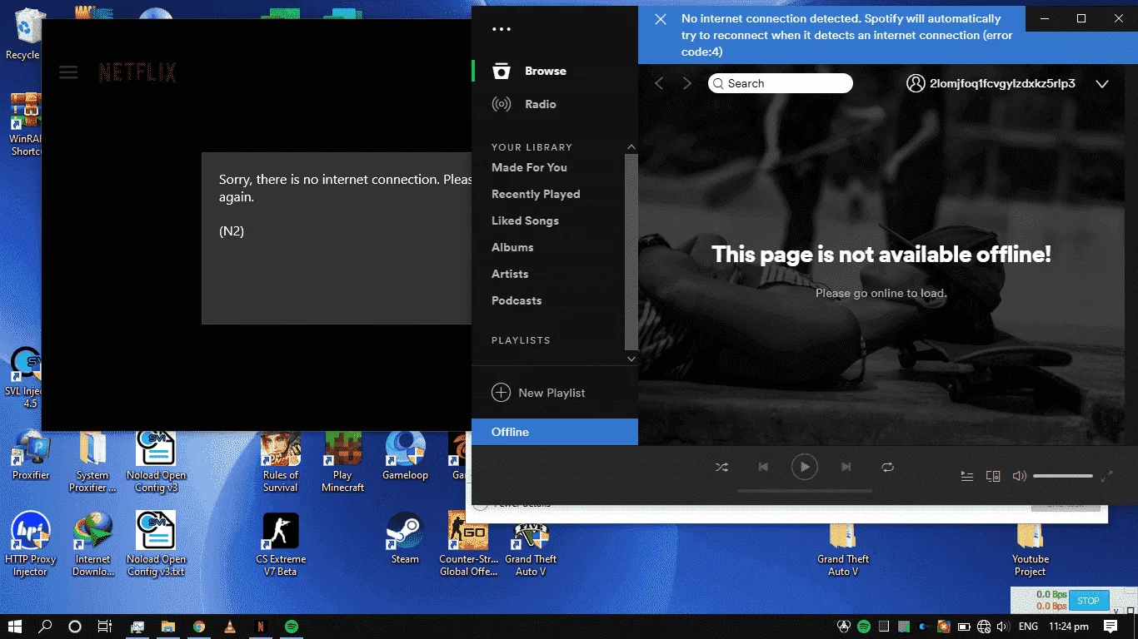Open Made For You in Your Library

pyautogui.click(x=529, y=167)
